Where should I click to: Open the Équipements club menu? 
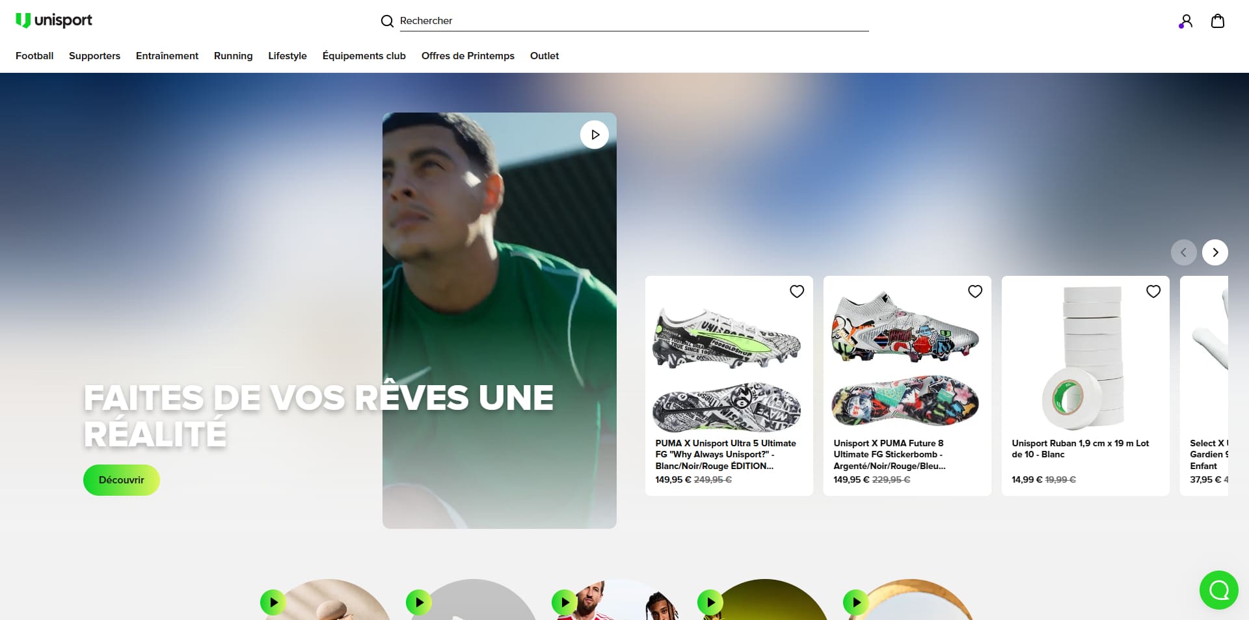[x=364, y=56]
